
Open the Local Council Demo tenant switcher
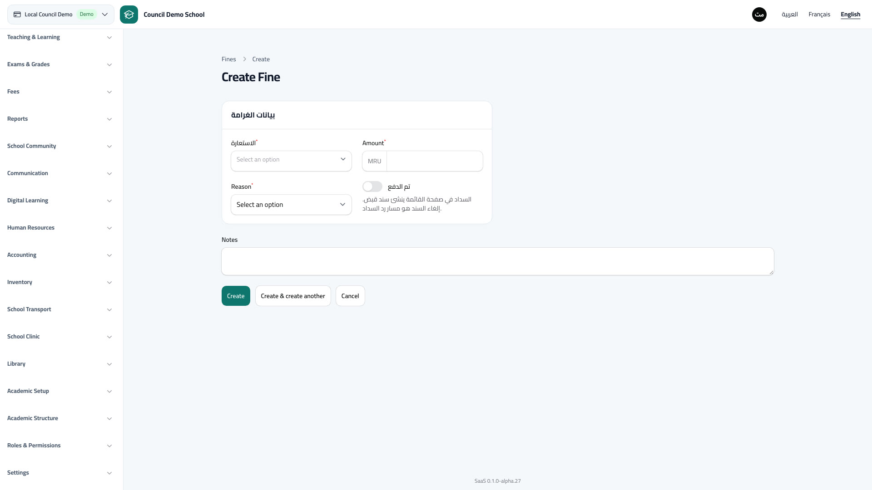pos(61,15)
